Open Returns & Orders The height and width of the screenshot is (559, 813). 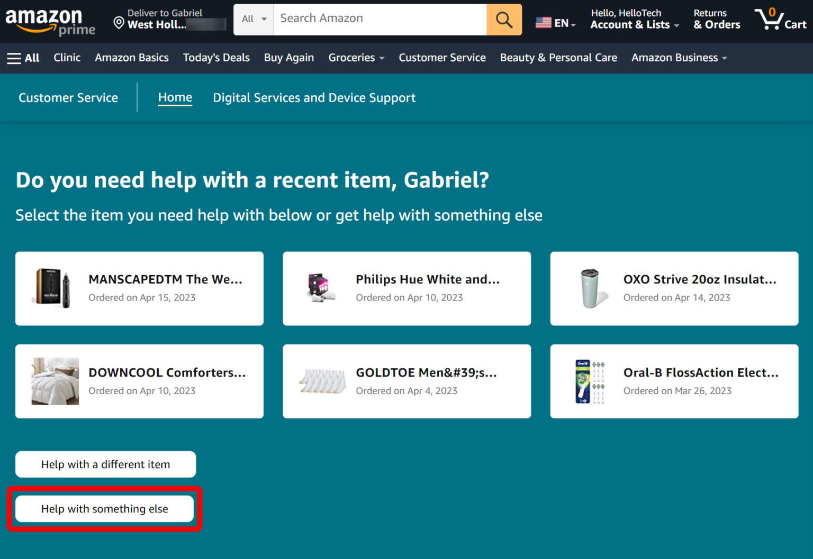coord(716,19)
